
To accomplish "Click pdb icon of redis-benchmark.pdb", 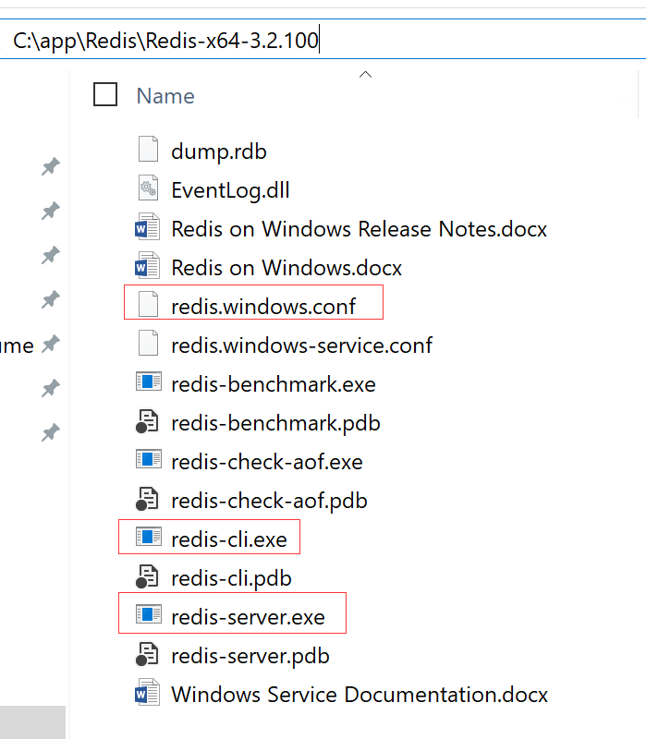I will pos(147,421).
